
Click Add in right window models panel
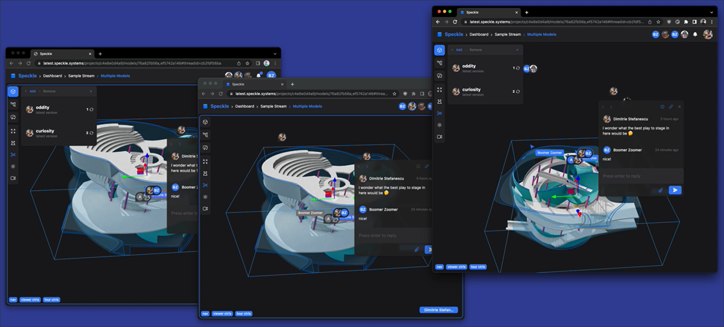(457, 50)
